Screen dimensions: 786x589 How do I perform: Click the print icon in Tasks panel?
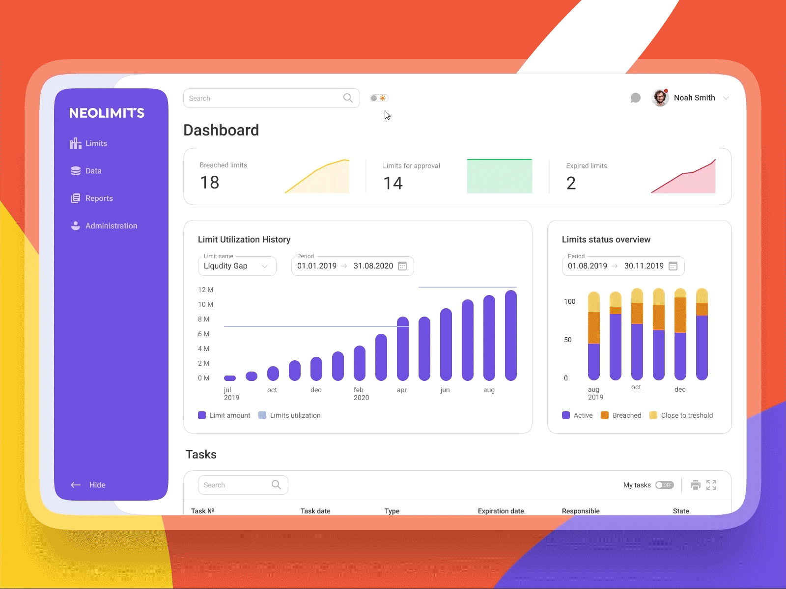click(x=696, y=485)
